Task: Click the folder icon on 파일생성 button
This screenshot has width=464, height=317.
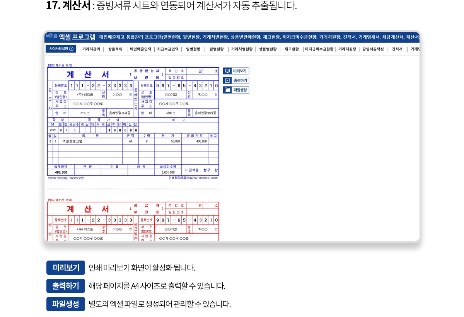Action: pyautogui.click(x=227, y=90)
